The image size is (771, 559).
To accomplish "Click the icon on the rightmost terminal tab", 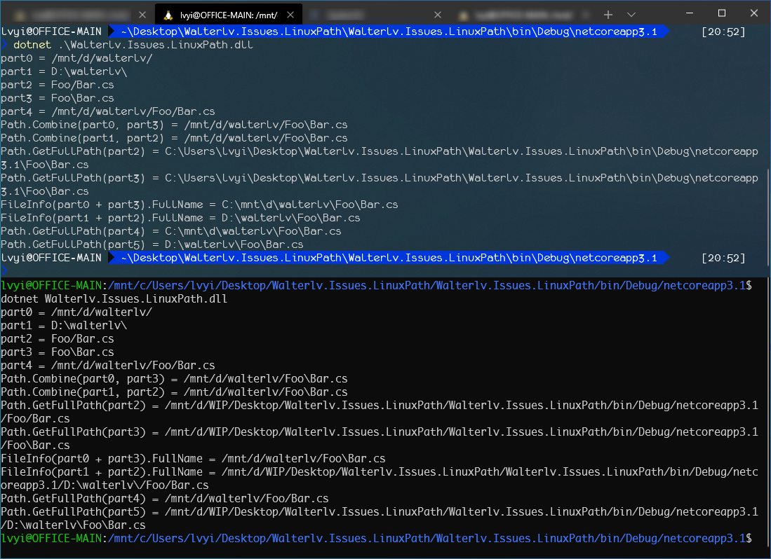I will point(462,13).
